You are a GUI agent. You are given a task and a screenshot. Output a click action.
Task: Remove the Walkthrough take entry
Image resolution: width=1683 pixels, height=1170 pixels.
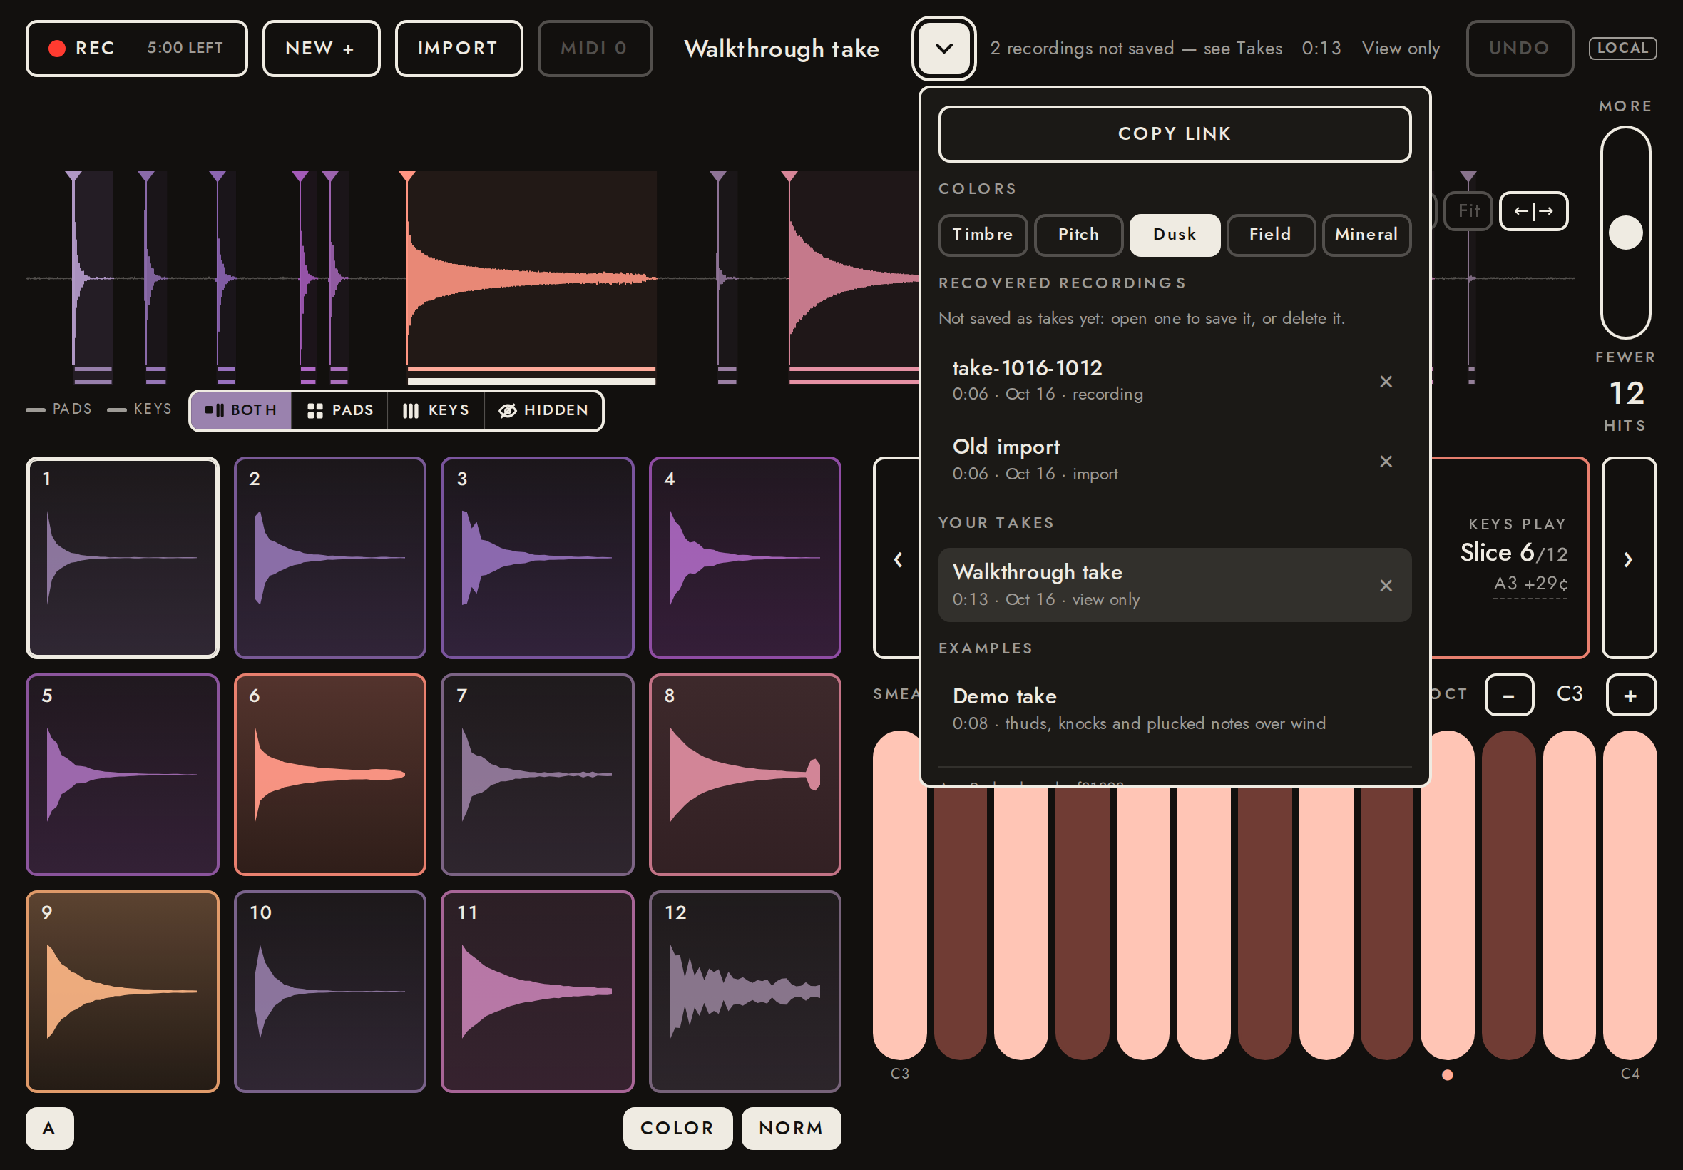click(x=1386, y=585)
